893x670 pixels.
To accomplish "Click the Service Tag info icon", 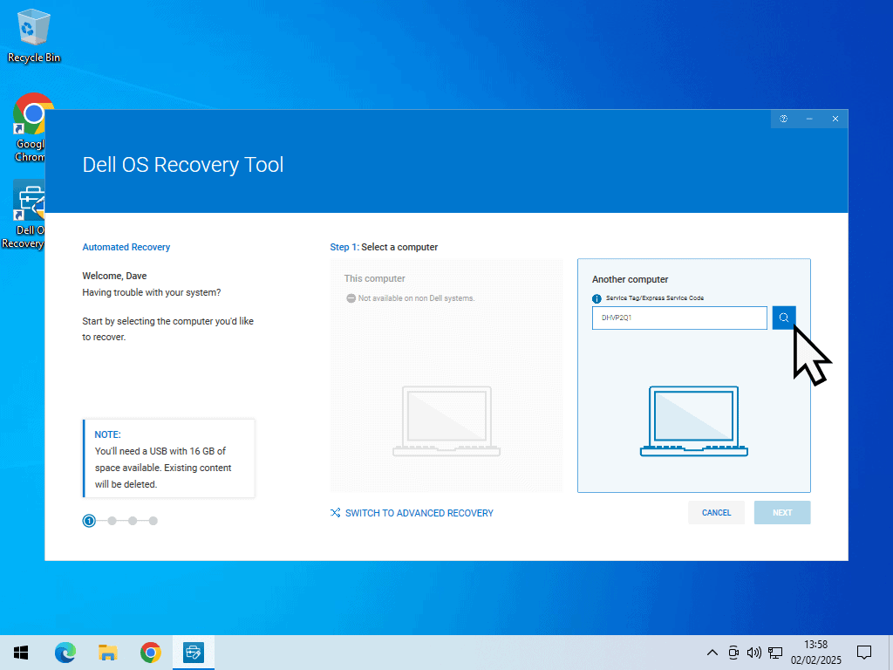I will pos(597,298).
